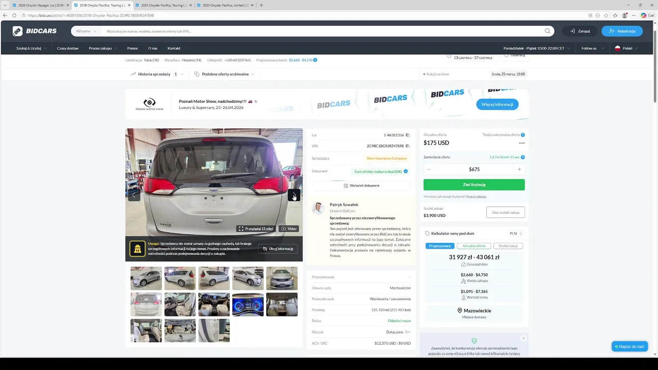Viewport: 658px width, 370px height.
Task: Hide the seller warning with Ukryj informacje
Action: [278, 249]
